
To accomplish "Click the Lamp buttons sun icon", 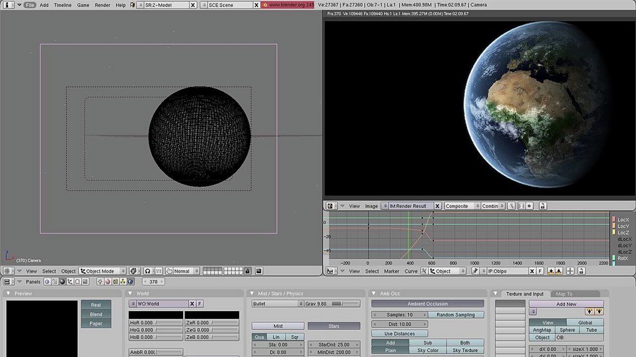I will tap(100, 282).
